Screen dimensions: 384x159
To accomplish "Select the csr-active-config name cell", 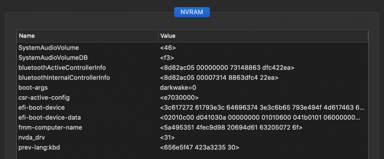I will pyautogui.click(x=44, y=98).
